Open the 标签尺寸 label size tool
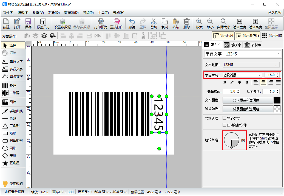Screen dimensions: 284x196 click(43, 24)
